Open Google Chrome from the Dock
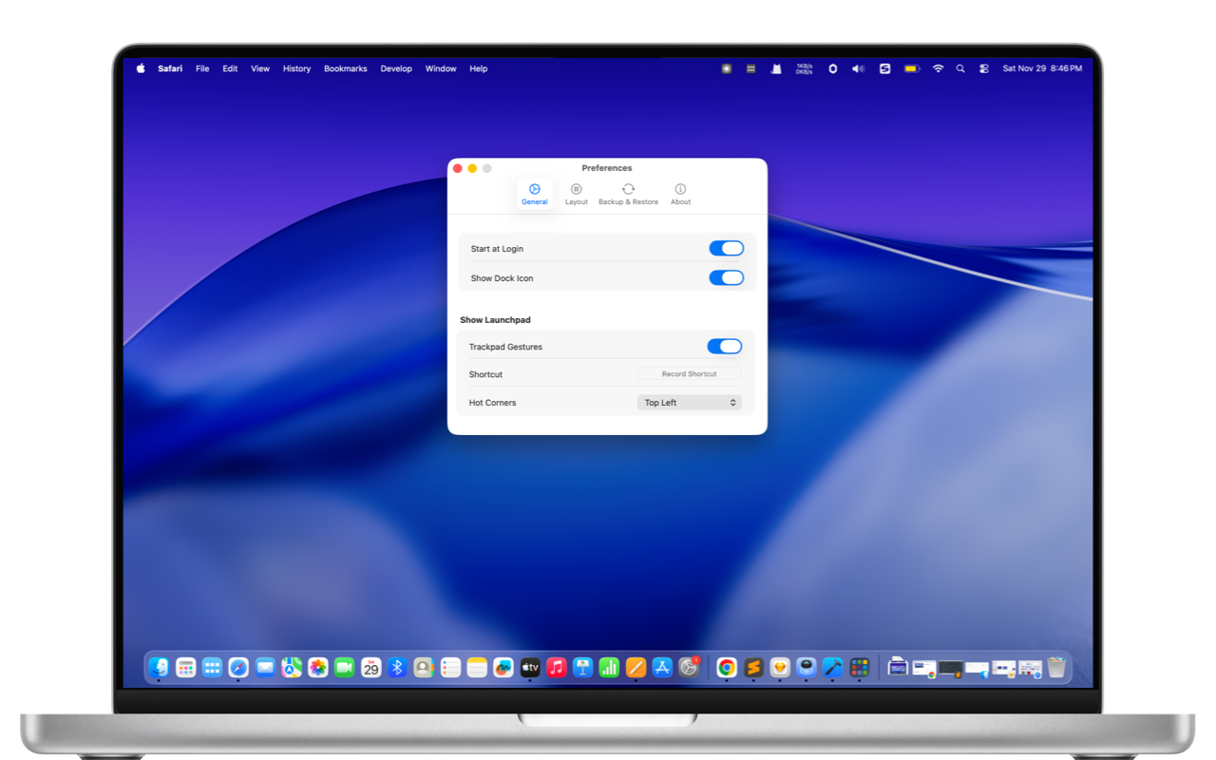Image resolution: width=1216 pixels, height=760 pixels. [727, 668]
